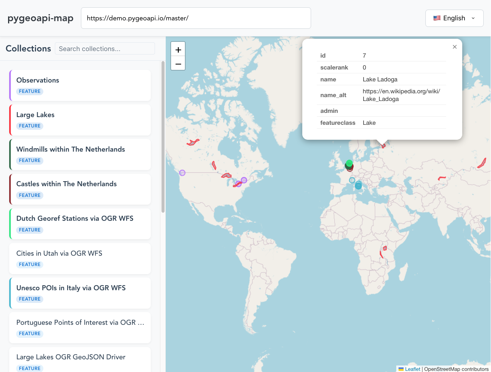This screenshot has width=491, height=372.
Task: Click the server URL input field
Action: (196, 18)
